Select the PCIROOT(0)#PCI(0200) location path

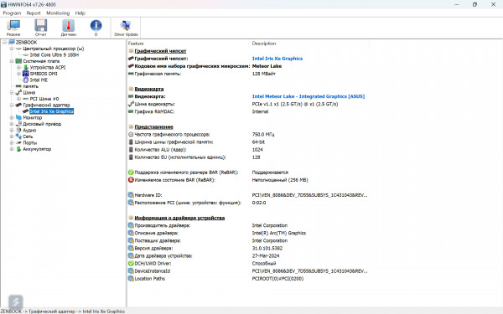coord(277,279)
